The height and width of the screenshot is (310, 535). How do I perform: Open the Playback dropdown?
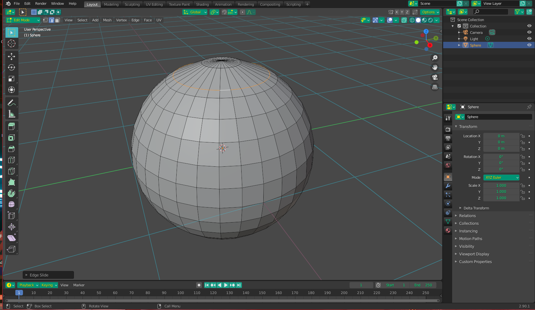click(x=28, y=285)
